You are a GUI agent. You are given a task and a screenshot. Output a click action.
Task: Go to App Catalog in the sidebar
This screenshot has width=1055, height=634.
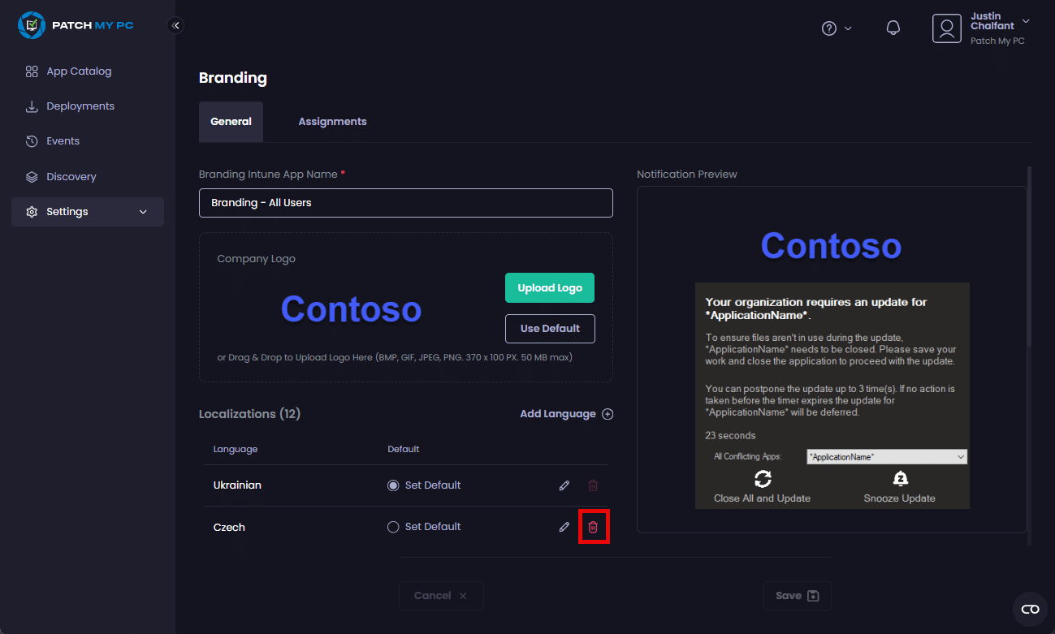pyautogui.click(x=79, y=71)
